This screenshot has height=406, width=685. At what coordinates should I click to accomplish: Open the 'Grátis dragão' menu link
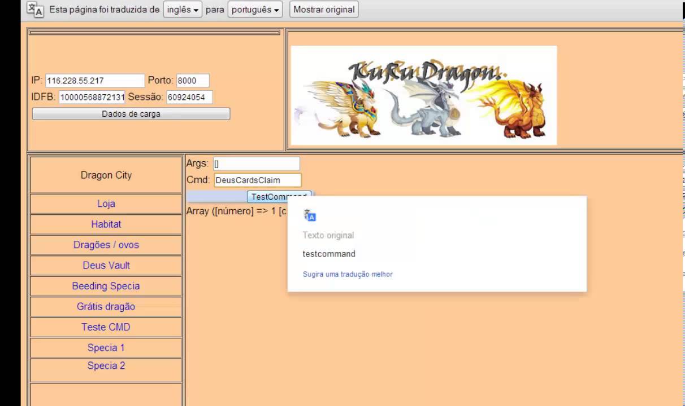(106, 306)
